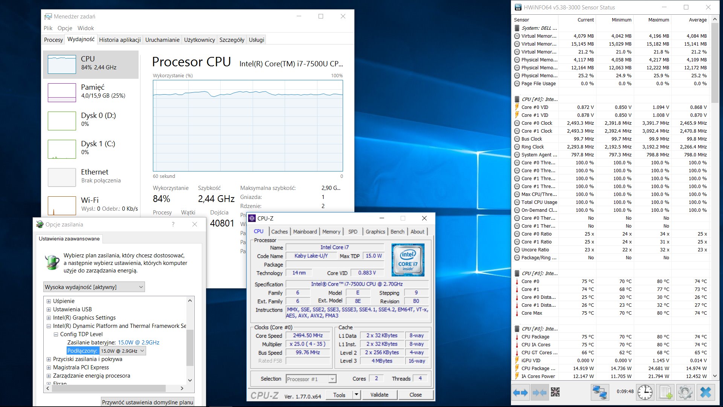Click the CPU utilization graph in Task Manager
The image size is (723, 407).
click(x=248, y=125)
